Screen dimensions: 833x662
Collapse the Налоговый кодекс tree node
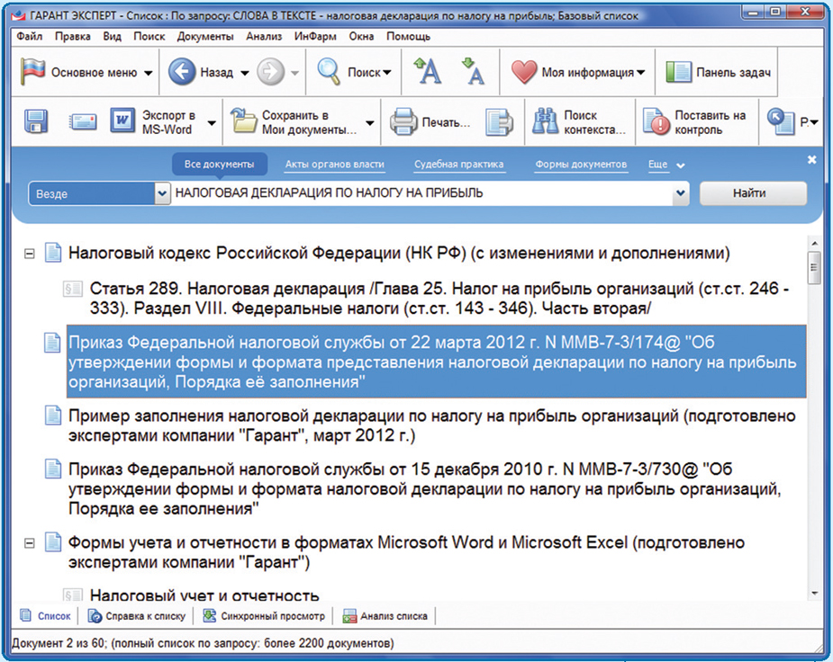point(30,254)
